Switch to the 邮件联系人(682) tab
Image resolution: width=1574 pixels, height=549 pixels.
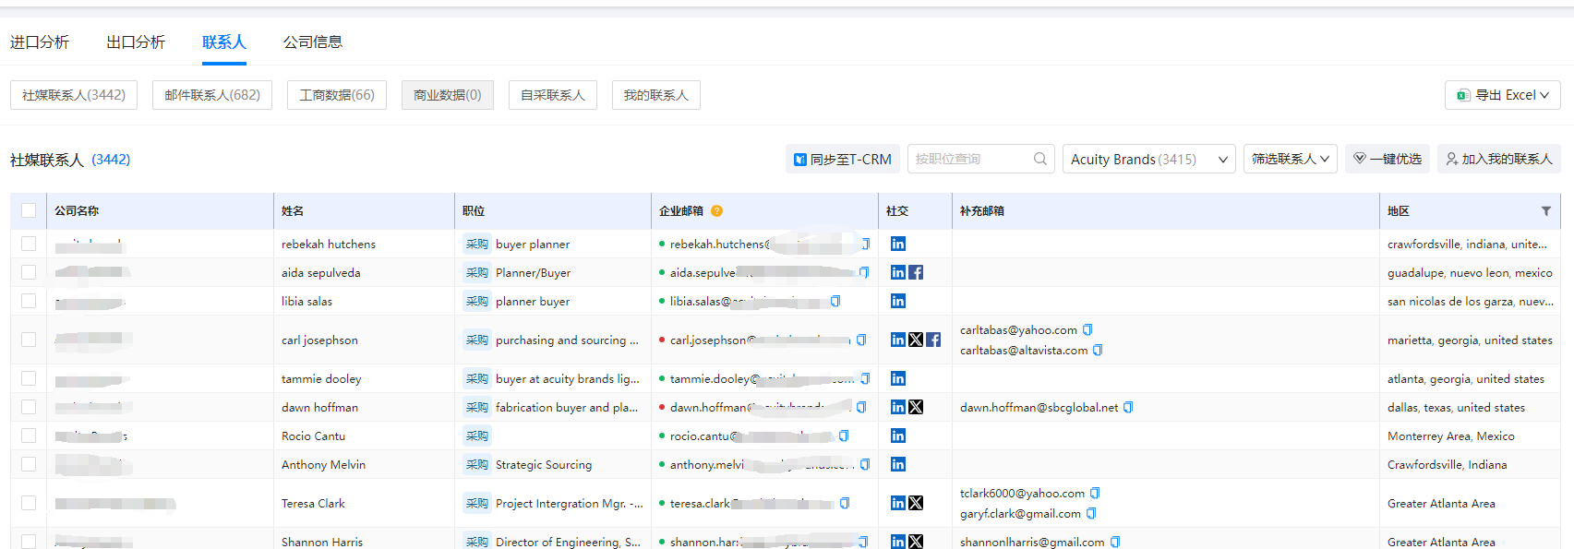click(x=212, y=95)
